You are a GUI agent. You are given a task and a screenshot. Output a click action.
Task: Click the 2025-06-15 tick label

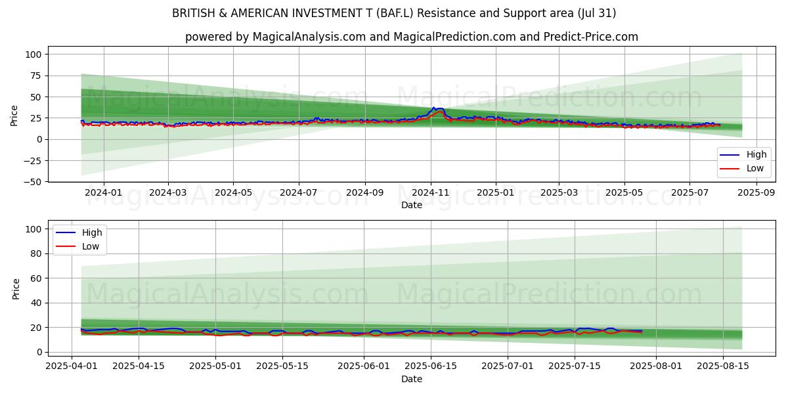pos(431,366)
